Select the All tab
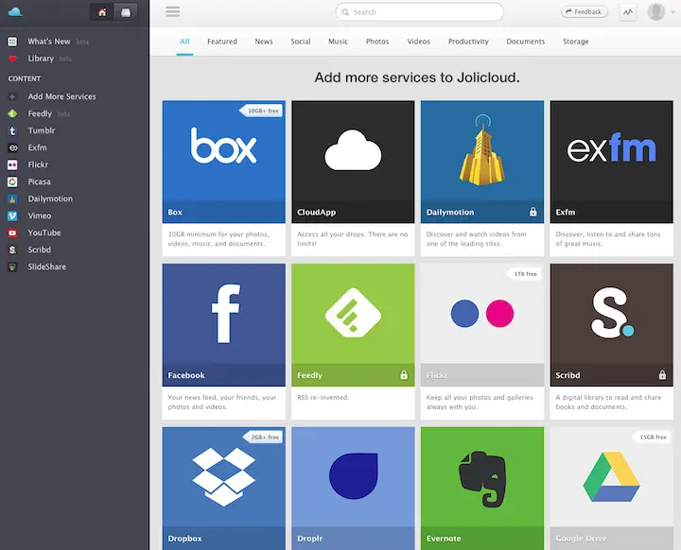Image resolution: width=681 pixels, height=550 pixels. point(184,42)
